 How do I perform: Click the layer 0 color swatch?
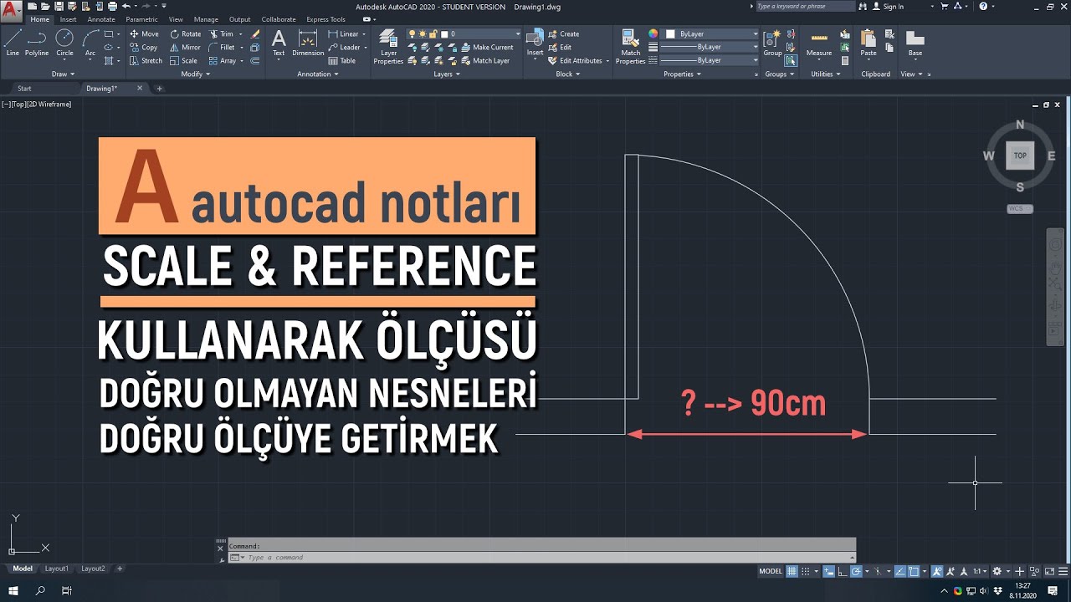tap(444, 34)
